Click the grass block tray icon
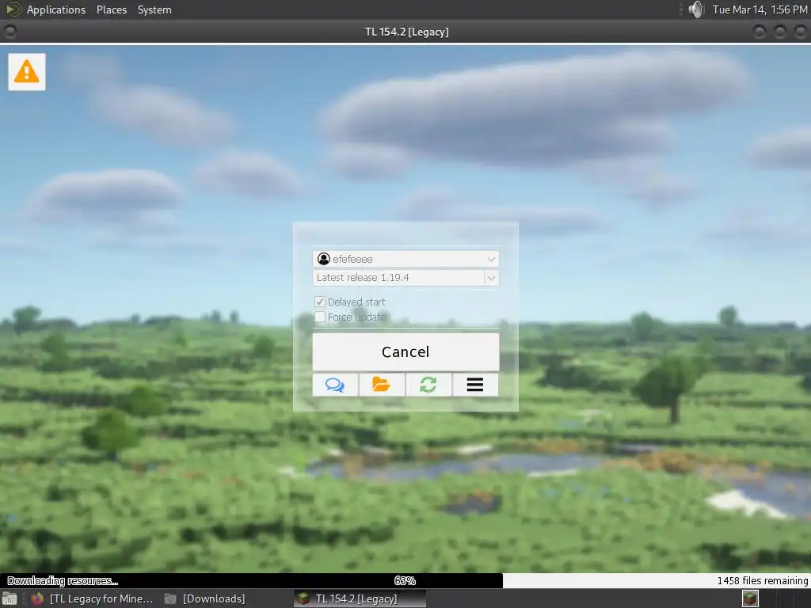 [750, 598]
